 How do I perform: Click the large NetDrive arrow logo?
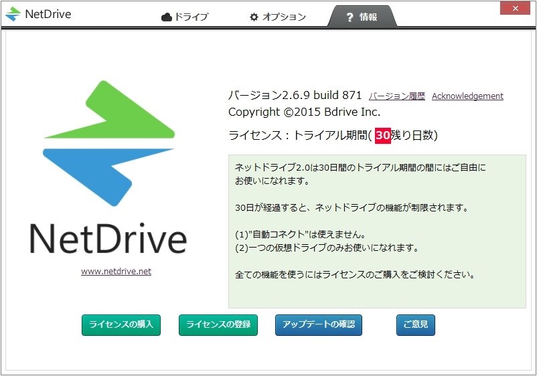pos(109,143)
